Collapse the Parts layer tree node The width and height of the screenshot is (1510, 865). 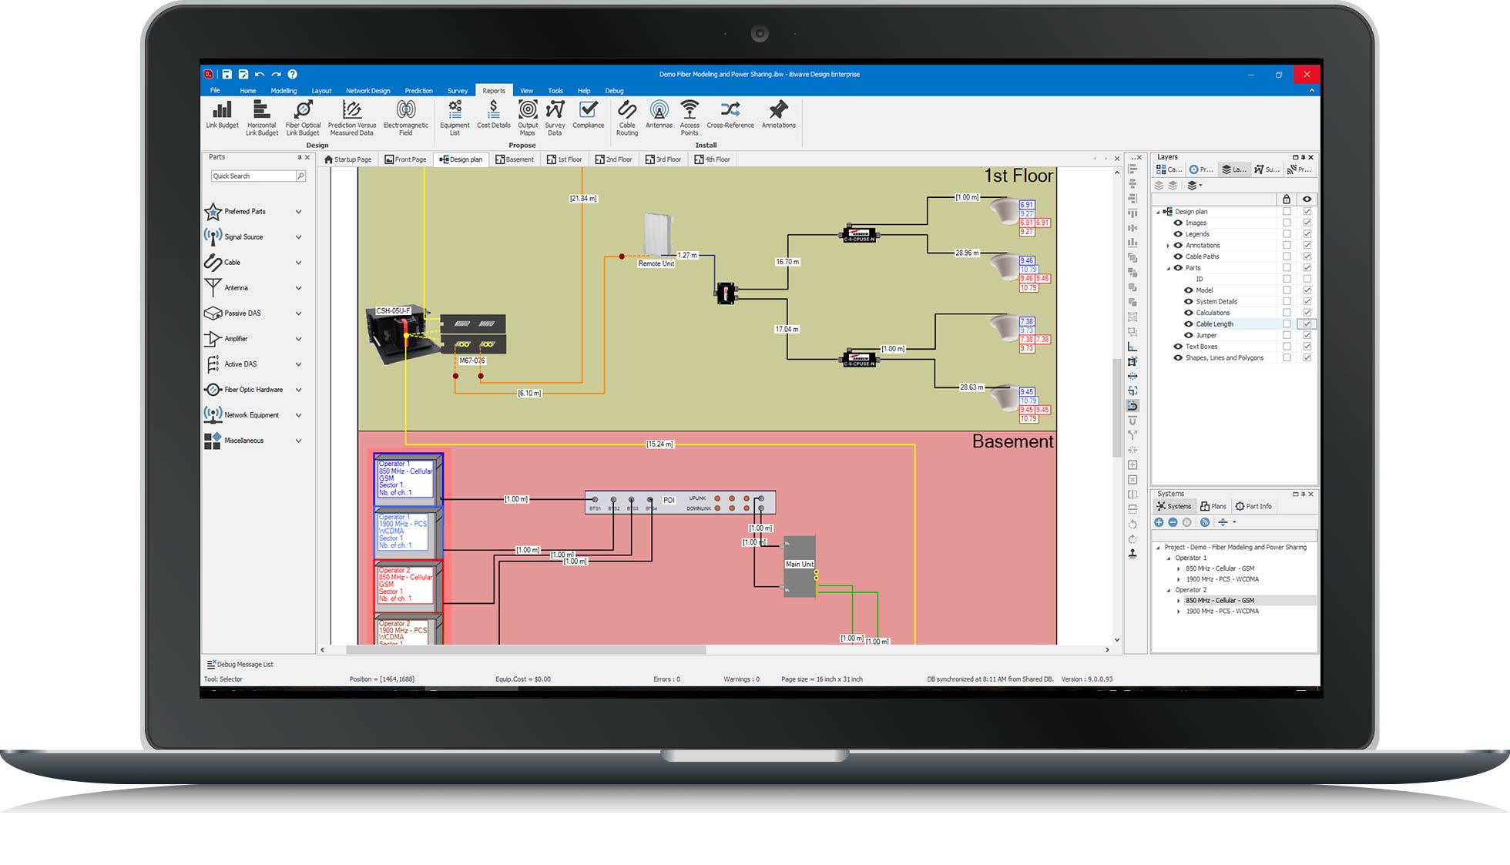point(1168,268)
